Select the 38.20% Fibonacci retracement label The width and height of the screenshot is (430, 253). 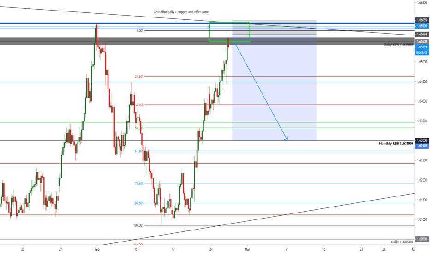(139, 105)
